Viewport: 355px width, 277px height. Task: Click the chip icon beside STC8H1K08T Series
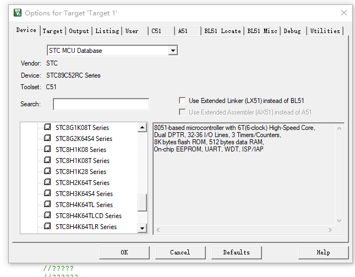click(x=47, y=160)
